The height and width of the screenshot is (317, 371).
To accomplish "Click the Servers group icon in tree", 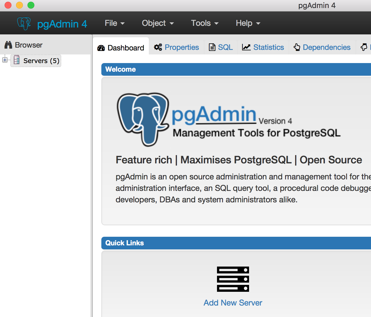I will pos(17,60).
